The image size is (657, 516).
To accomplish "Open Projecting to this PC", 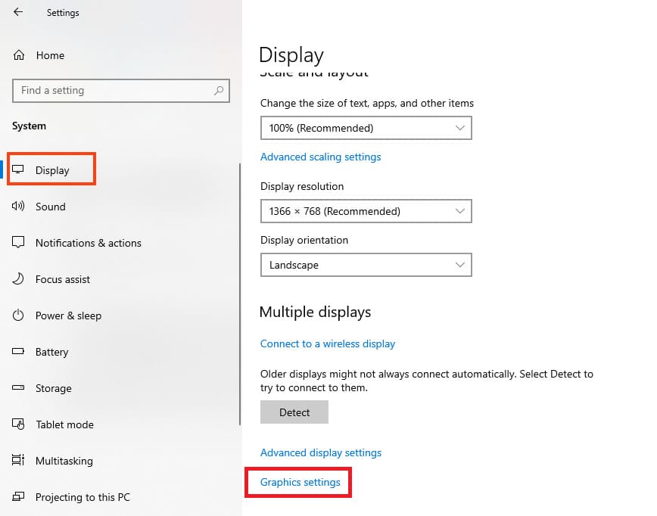I will [83, 497].
